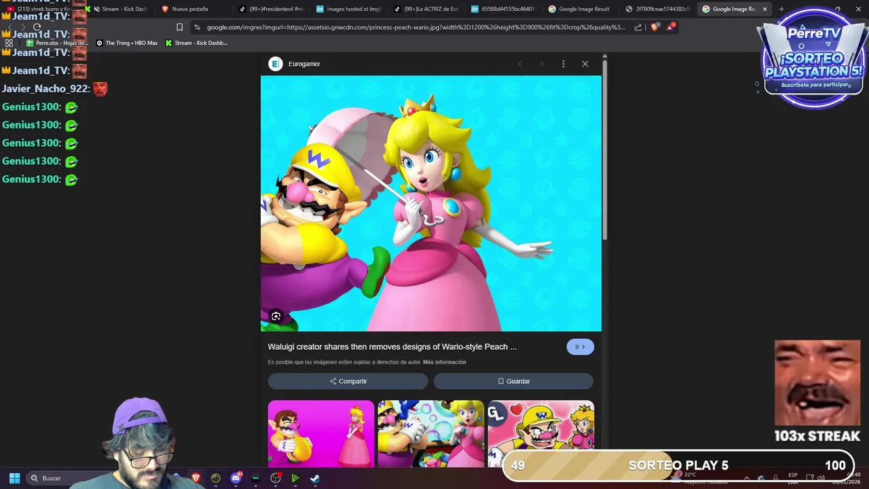
Task: Click the 'SORTEO PLAY 5' progress bar overlay
Action: (x=678, y=465)
